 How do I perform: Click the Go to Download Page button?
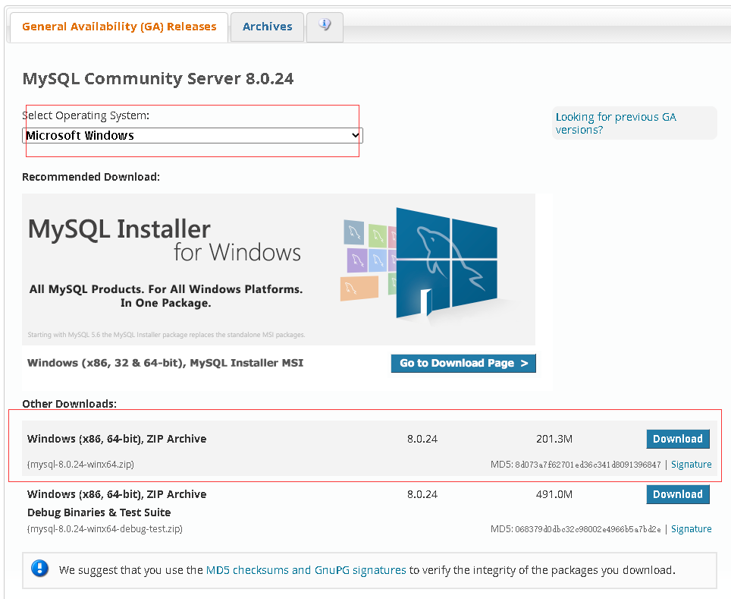463,363
